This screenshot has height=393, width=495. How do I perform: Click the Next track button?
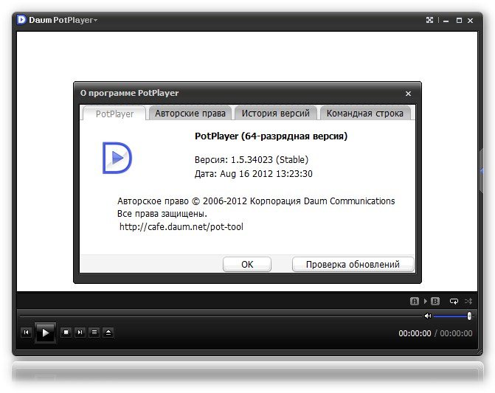pos(80,332)
